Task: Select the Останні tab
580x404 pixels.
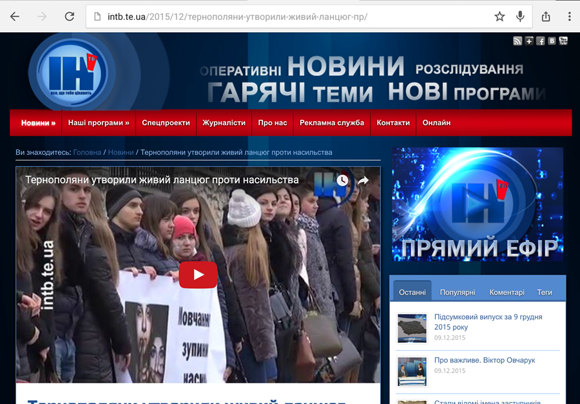Action: click(x=412, y=292)
